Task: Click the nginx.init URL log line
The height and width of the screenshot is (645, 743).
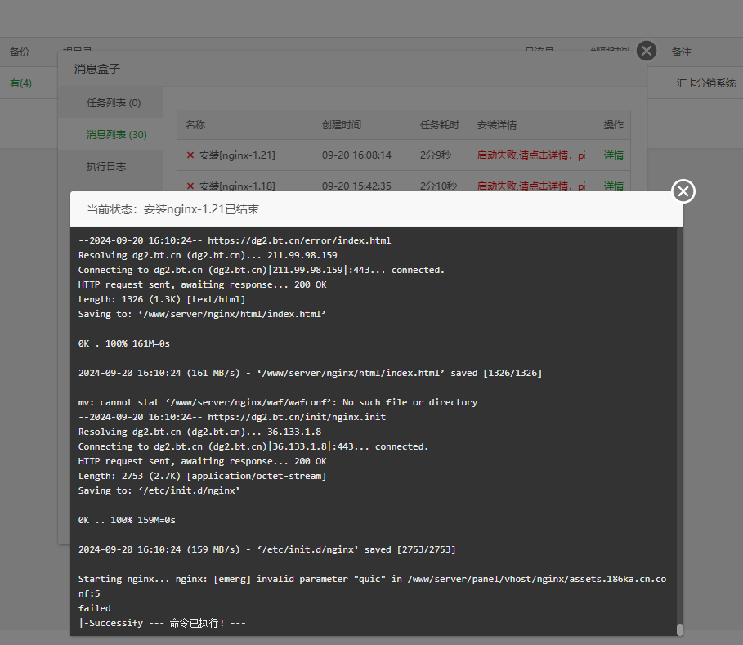Action: pyautogui.click(x=231, y=417)
